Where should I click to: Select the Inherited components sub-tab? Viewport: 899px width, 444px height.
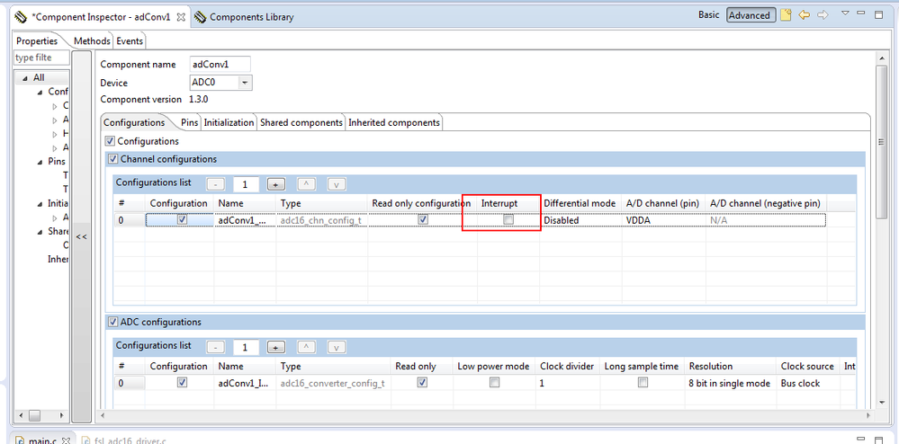tap(394, 122)
